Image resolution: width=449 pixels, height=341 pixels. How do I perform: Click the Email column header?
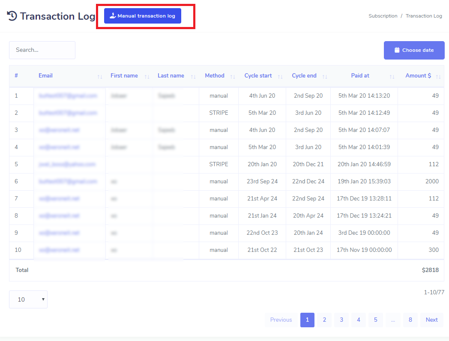tap(45, 75)
